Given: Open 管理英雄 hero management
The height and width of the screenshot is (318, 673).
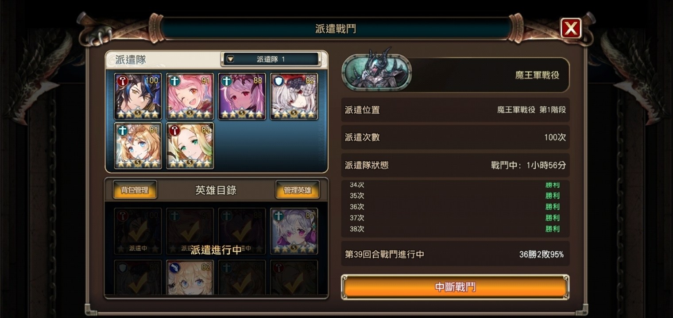Looking at the screenshot, I should [x=298, y=190].
